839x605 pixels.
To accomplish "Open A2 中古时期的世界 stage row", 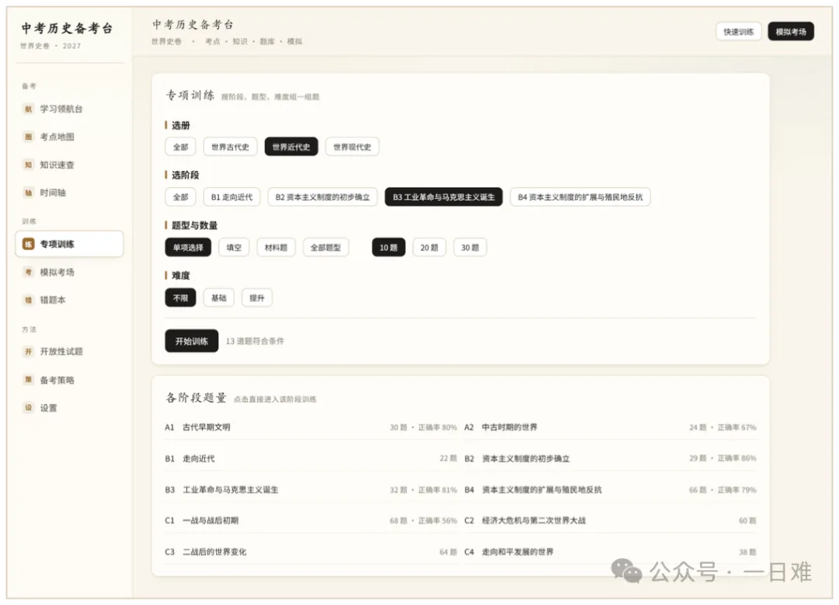I will point(611,427).
